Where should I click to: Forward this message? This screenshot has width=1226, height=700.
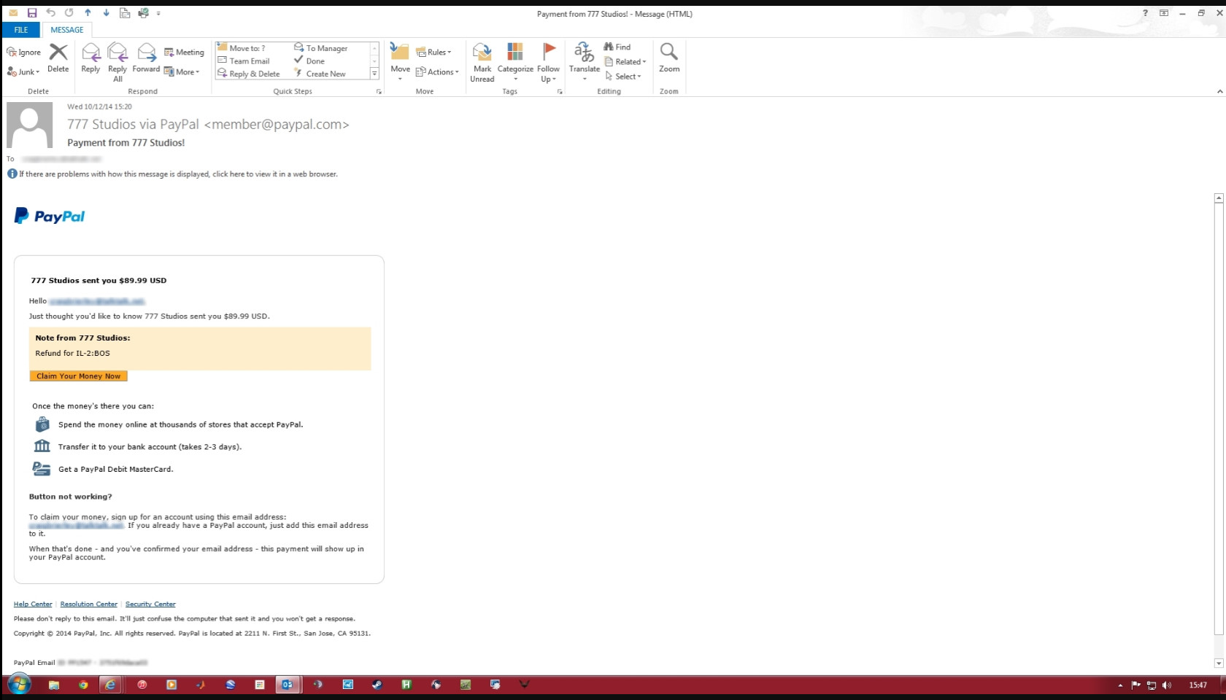146,58
